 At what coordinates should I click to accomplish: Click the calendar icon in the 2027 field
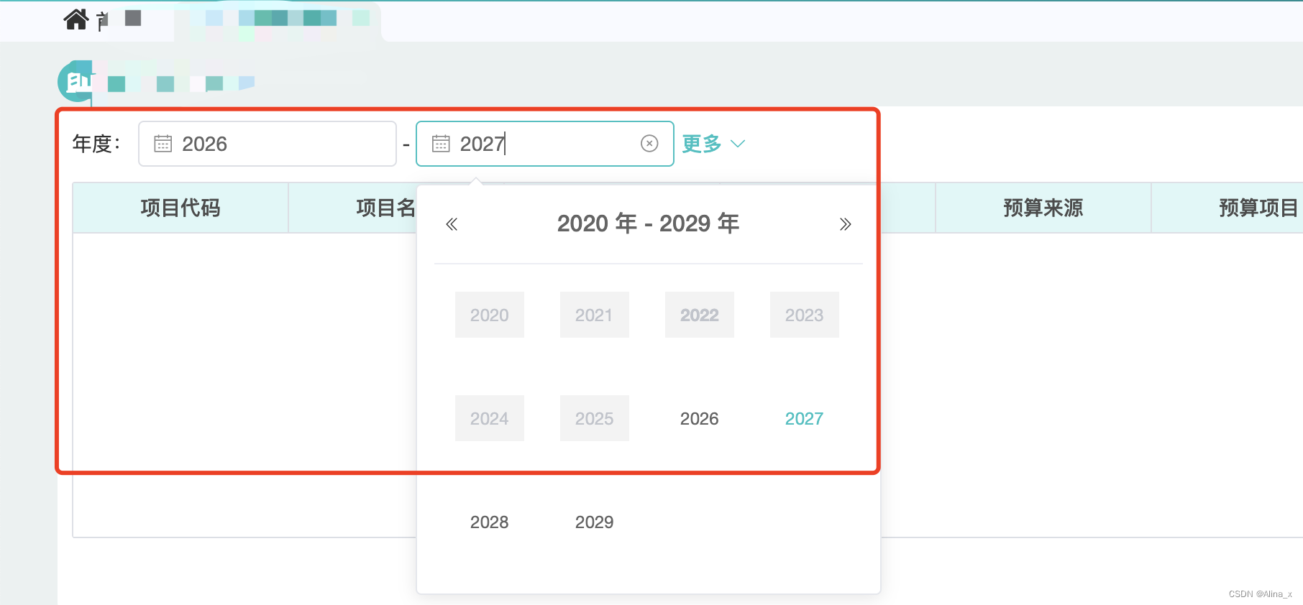click(441, 144)
